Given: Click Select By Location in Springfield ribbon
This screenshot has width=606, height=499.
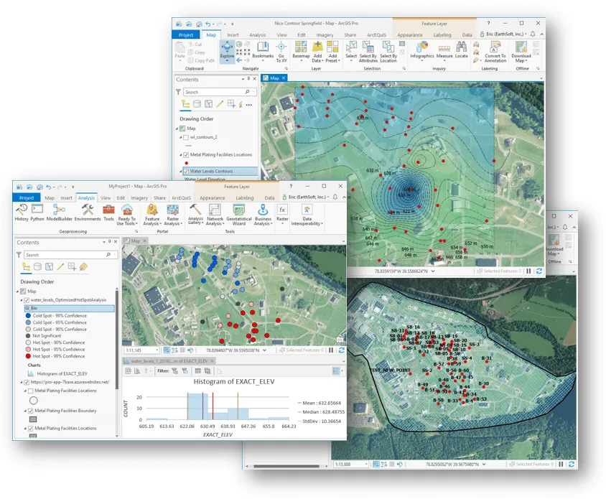Looking at the screenshot, I should pos(388,52).
